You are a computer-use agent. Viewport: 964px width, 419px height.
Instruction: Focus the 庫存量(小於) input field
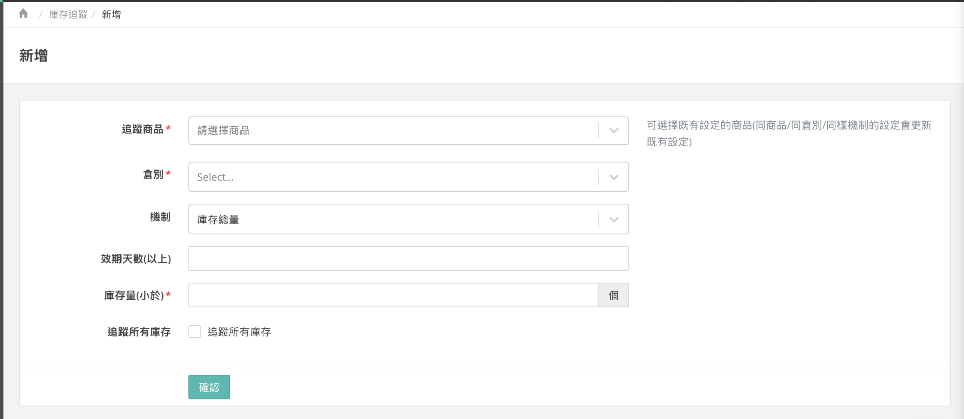(x=393, y=295)
